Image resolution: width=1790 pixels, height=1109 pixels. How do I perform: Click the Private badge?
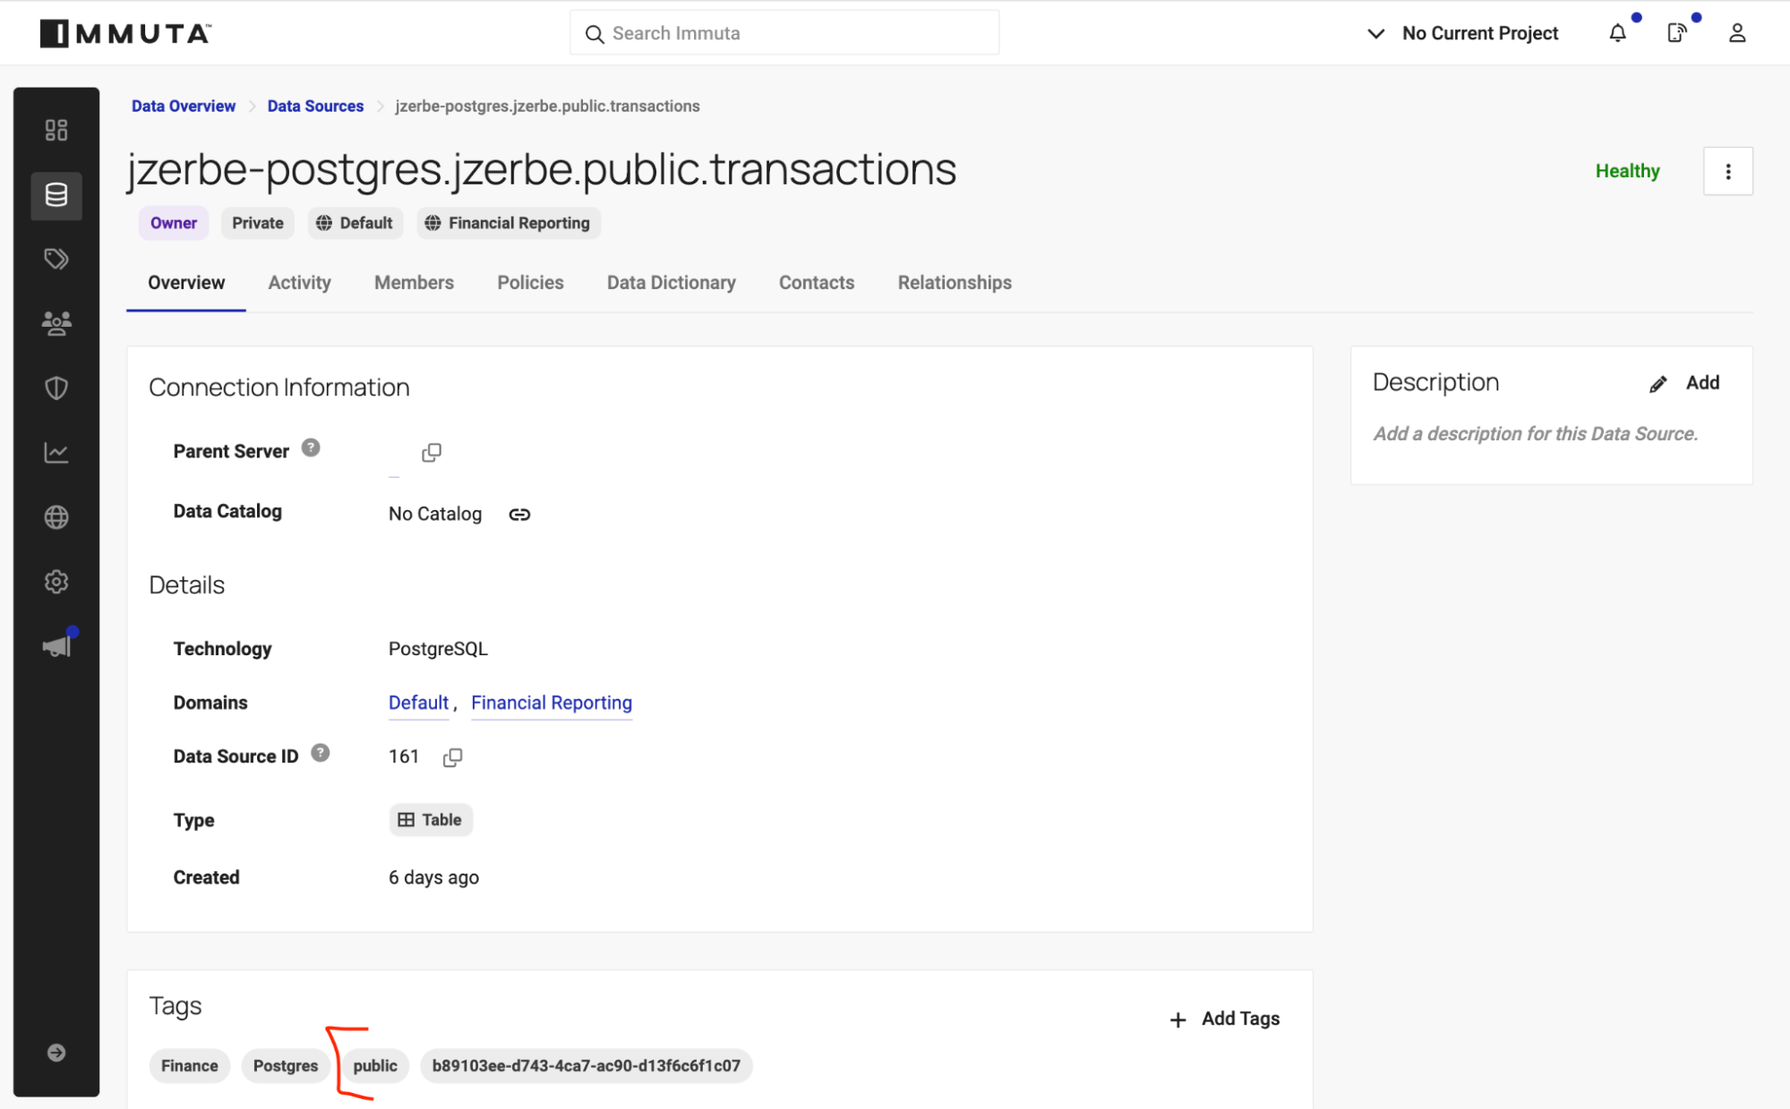click(258, 223)
